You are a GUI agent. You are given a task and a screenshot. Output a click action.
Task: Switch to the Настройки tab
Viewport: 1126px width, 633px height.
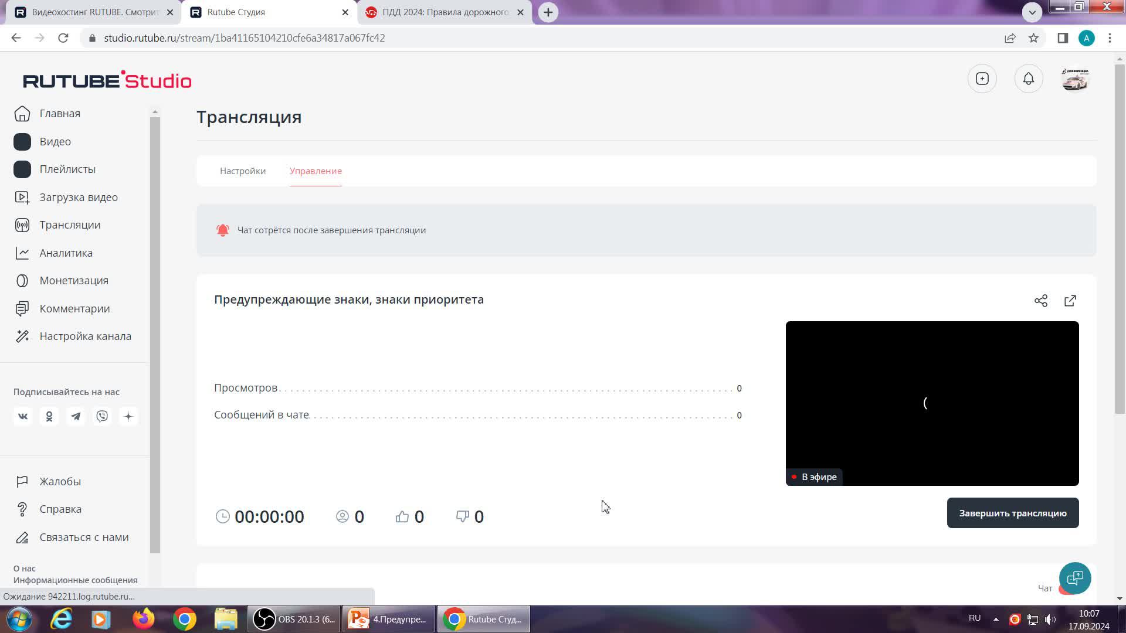pos(243,171)
